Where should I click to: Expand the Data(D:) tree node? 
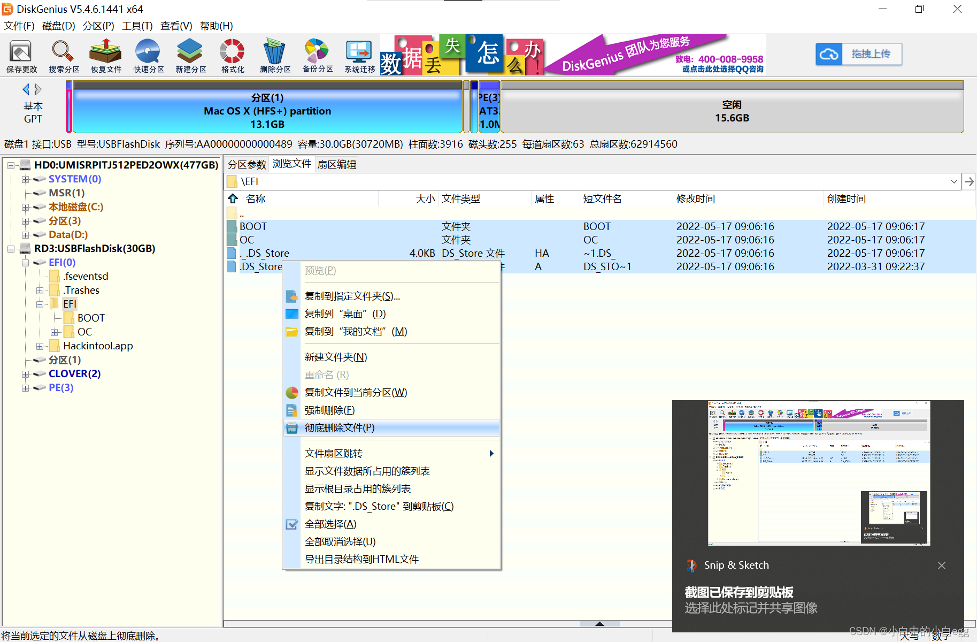point(25,235)
